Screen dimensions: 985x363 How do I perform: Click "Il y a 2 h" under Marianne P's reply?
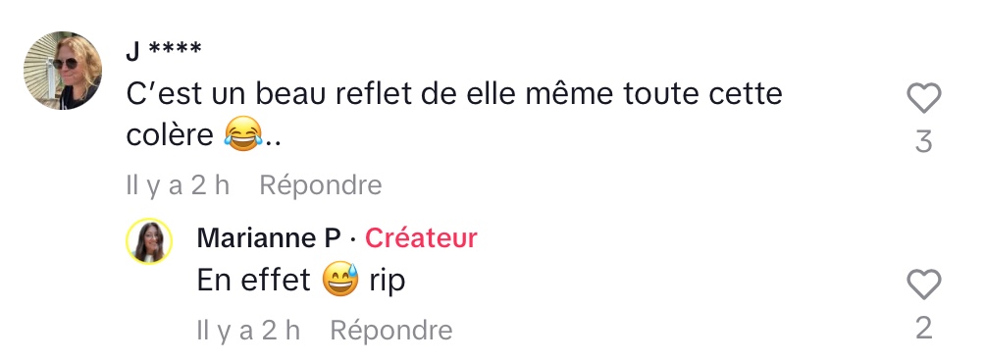(x=249, y=331)
